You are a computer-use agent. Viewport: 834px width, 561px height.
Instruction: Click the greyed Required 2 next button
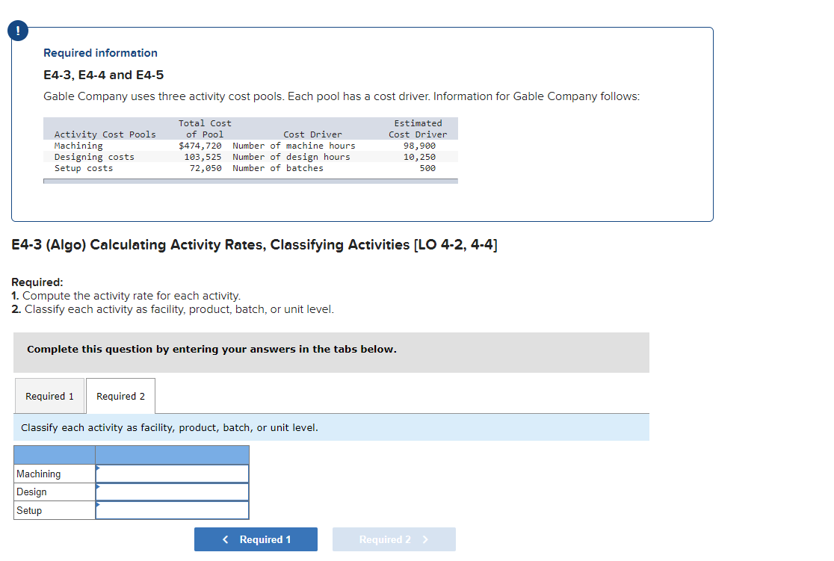(x=394, y=539)
